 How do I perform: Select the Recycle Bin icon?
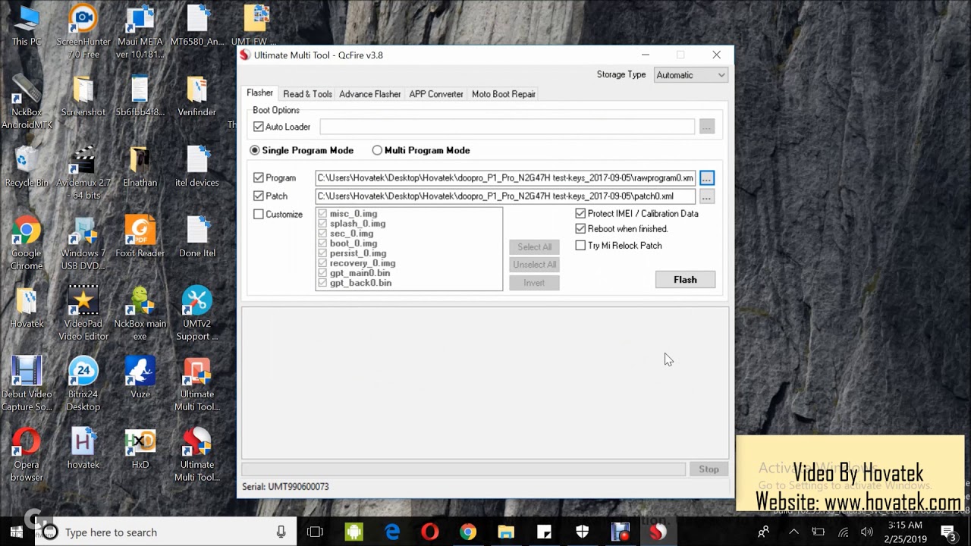[27, 166]
